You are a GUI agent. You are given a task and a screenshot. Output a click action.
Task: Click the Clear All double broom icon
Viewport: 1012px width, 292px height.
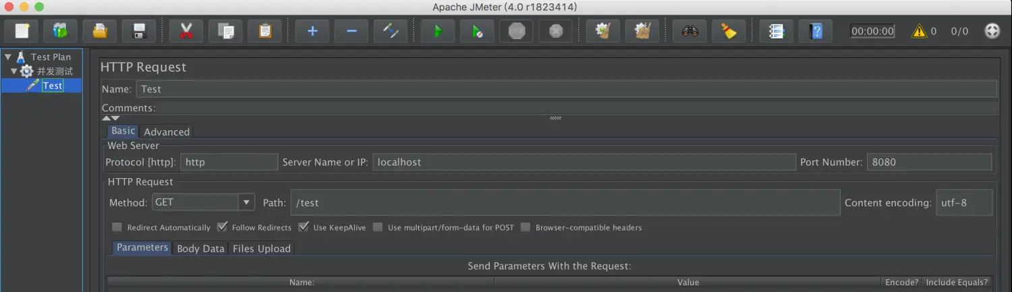642,31
